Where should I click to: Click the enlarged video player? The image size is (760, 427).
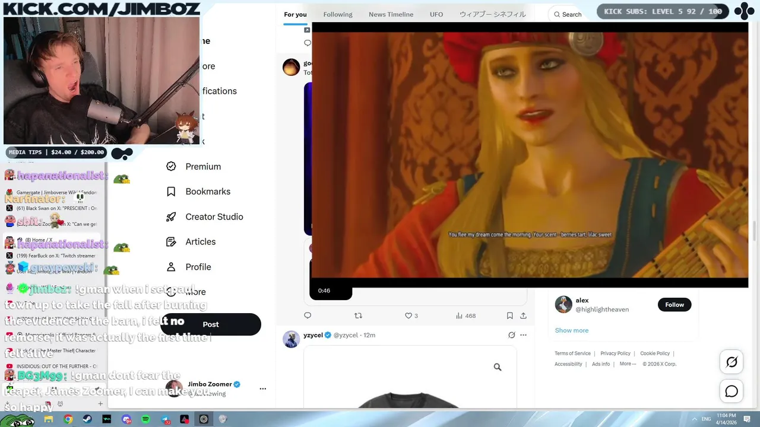tap(530, 155)
